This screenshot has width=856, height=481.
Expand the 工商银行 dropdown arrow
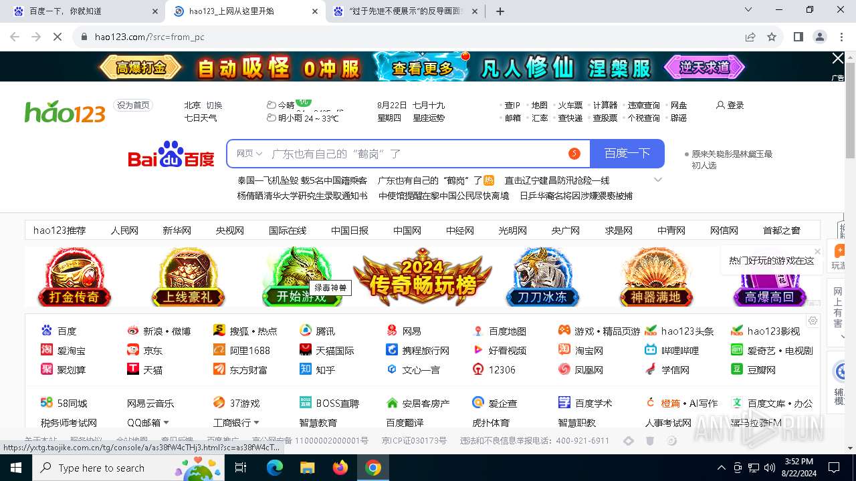(x=256, y=422)
